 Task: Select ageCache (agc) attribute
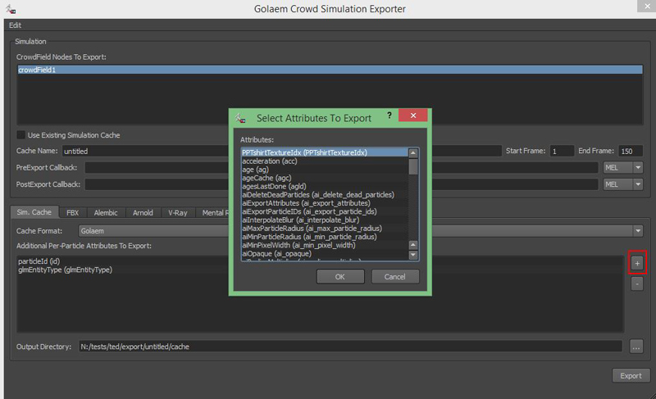tap(325, 178)
